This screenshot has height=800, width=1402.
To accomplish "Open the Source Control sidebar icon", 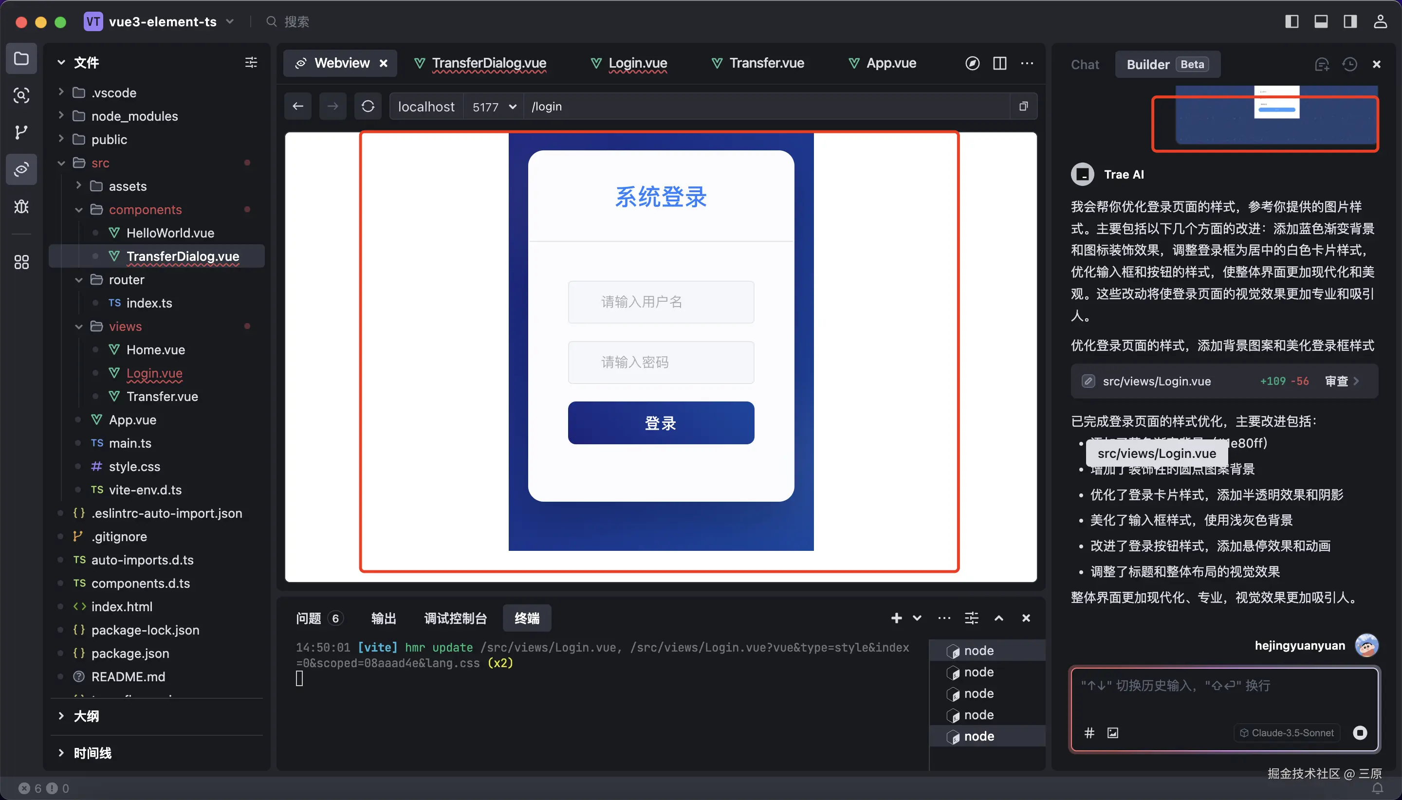I will tap(21, 132).
